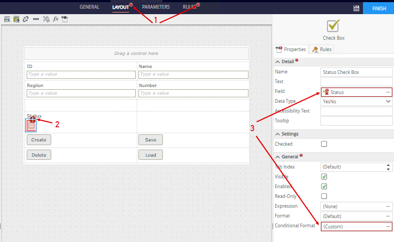Click the Text property field
The width and height of the screenshot is (394, 242).
(356, 82)
